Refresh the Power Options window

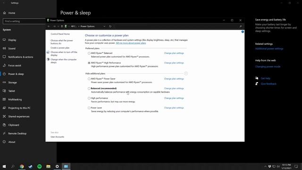[110, 26]
